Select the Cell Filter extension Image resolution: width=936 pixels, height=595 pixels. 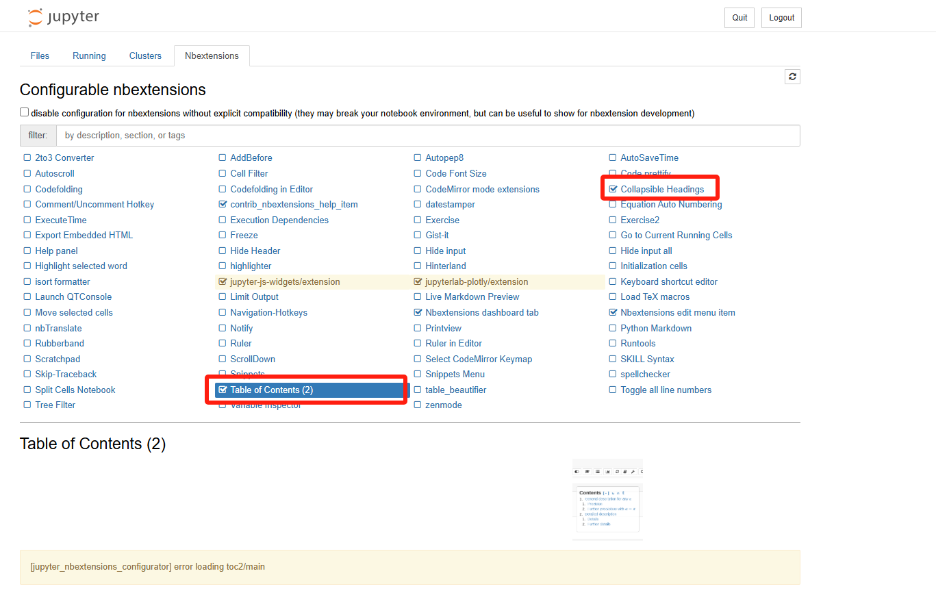point(249,174)
